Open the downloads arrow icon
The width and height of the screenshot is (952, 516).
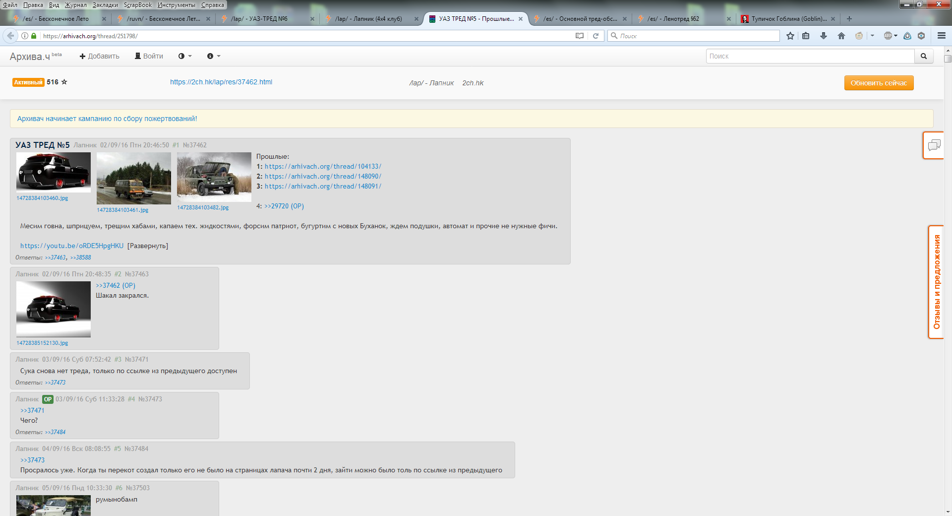pyautogui.click(x=824, y=36)
